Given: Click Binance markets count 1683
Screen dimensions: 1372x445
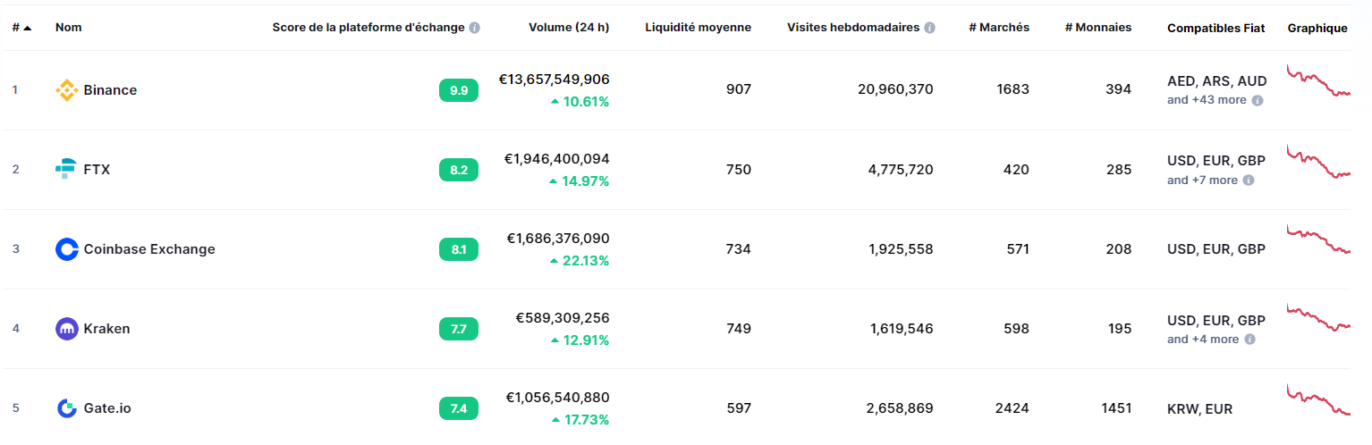Looking at the screenshot, I should point(1012,90).
